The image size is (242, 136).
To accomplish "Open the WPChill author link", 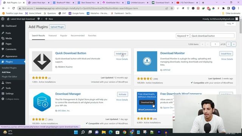I will (x=166, y=70).
